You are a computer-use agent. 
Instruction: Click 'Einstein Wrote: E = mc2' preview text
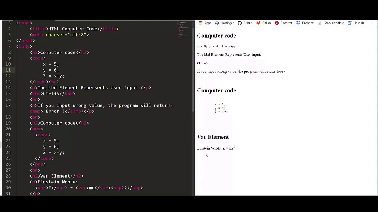coord(216,148)
